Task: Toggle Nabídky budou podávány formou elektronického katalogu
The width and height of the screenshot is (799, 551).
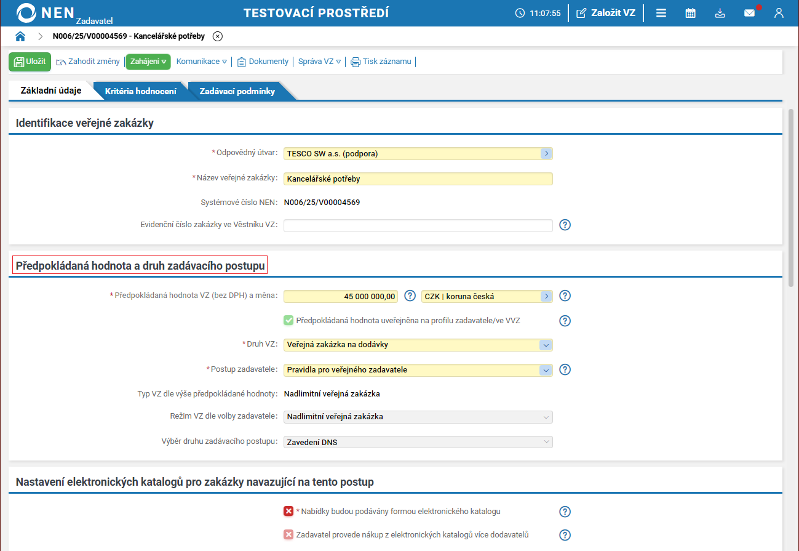Action: tap(288, 512)
